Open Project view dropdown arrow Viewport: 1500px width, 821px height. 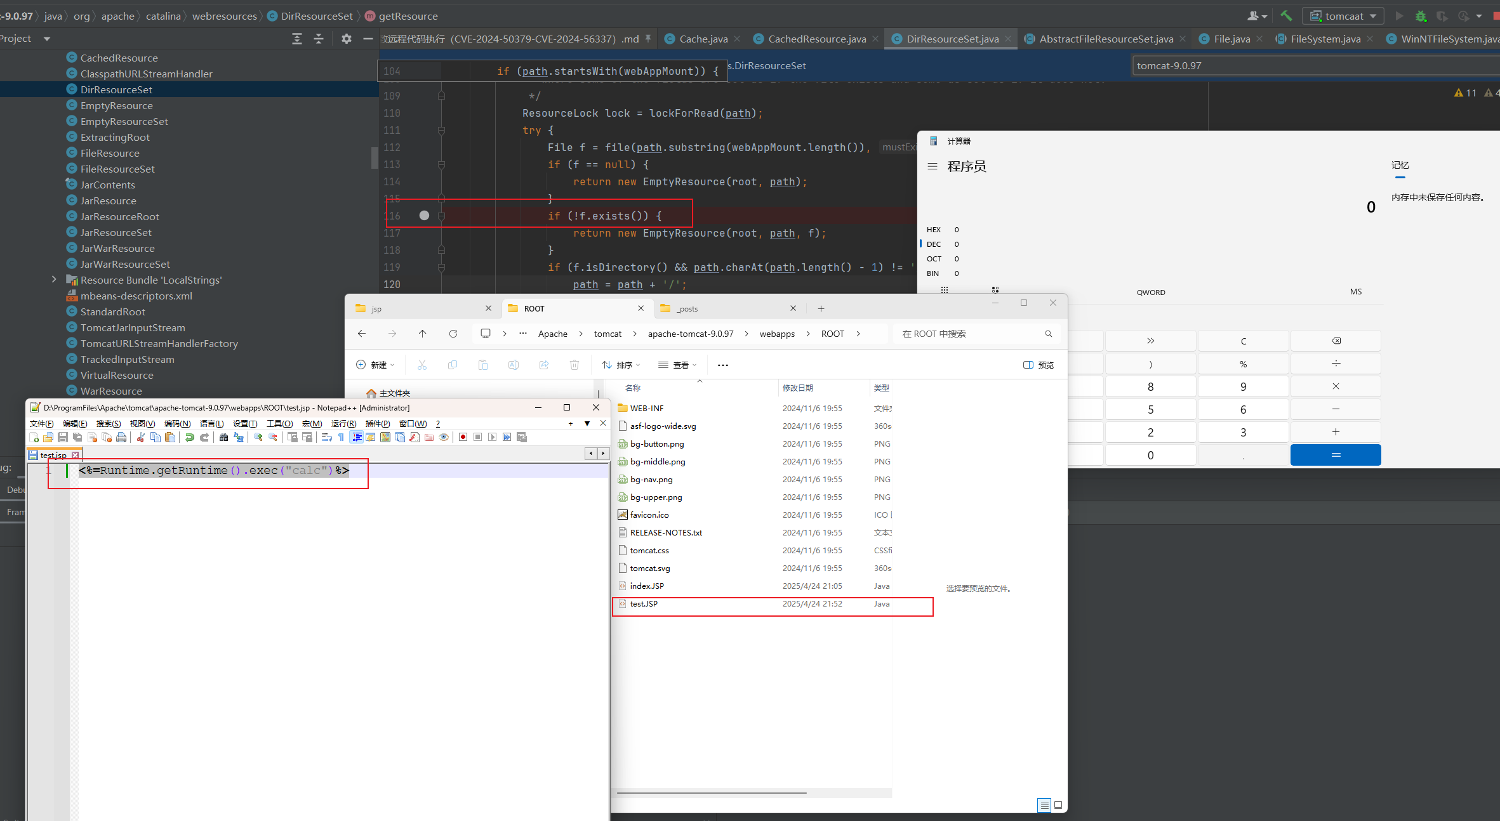pos(46,39)
